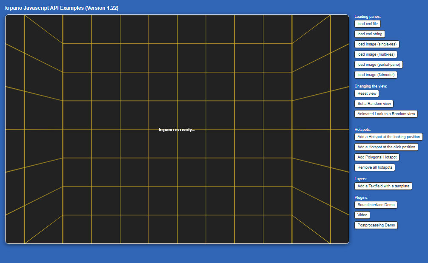Open the Soundinterface Demo plugin
Screen dimensions: 428x263
coord(376,205)
